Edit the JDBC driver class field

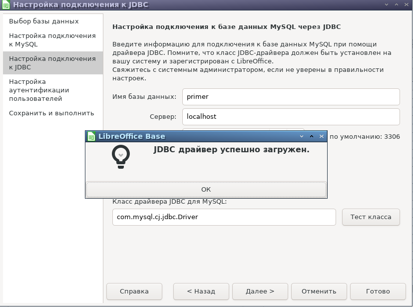[x=224, y=217]
